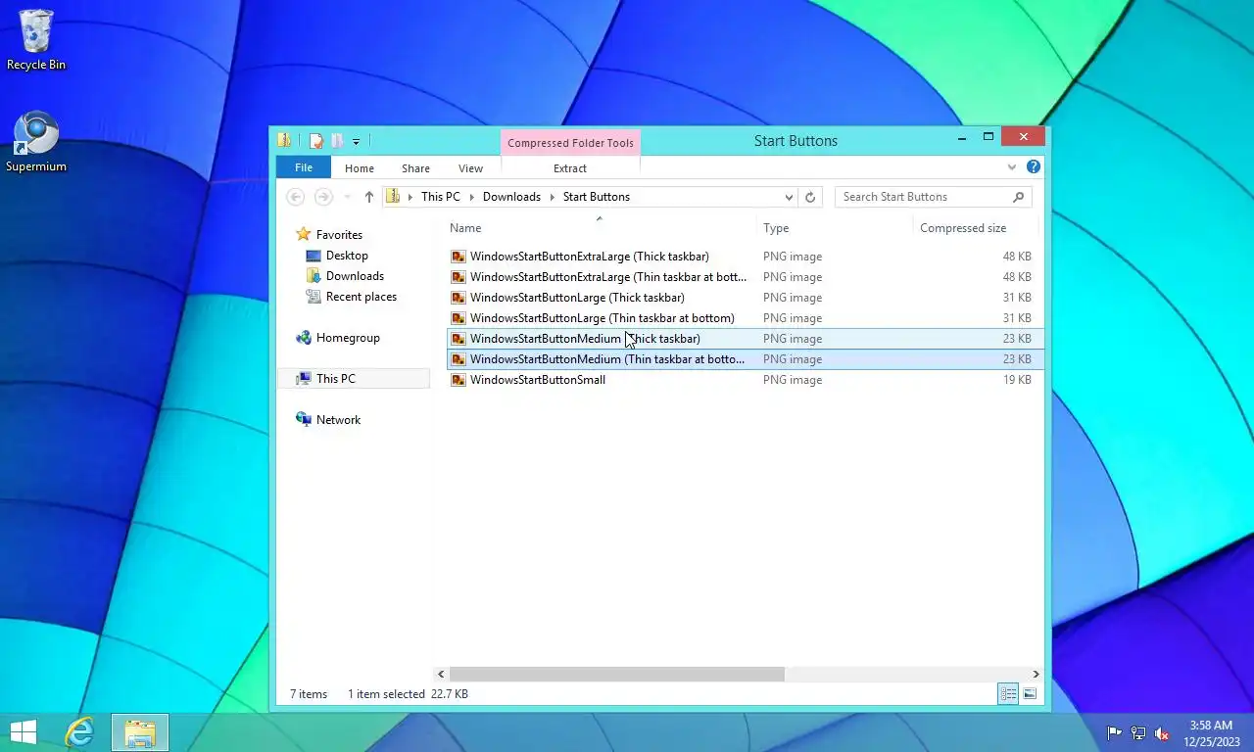
Task: Open the Customize Quick Access Toolbar dropdown
Action: pyautogui.click(x=356, y=142)
